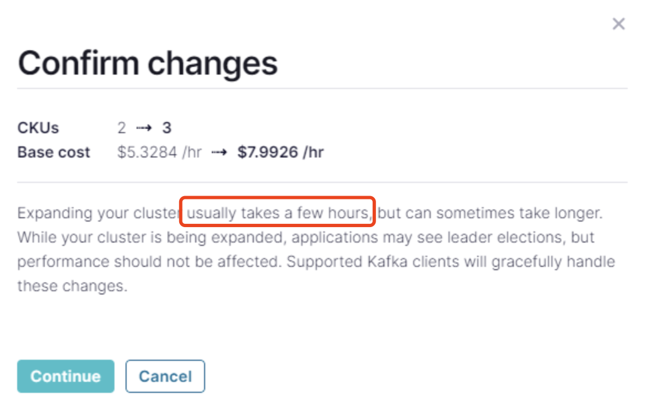This screenshot has width=647, height=410.
Task: Click the arrow between CKU values
Action: tap(144, 128)
